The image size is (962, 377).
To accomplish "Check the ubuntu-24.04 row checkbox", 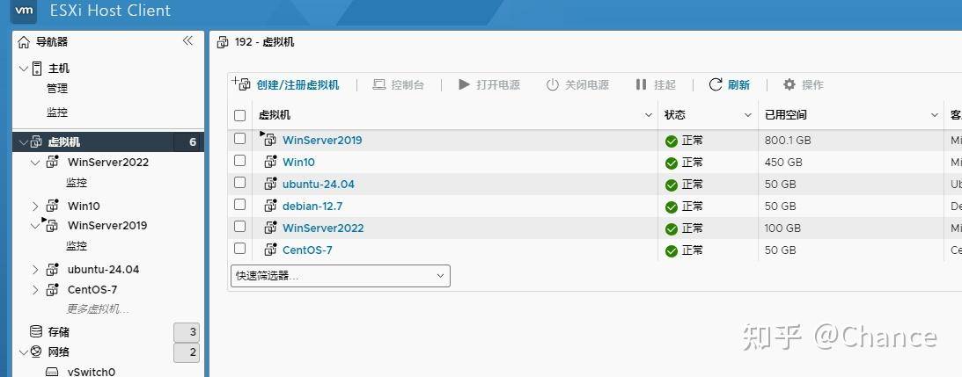I will [240, 183].
